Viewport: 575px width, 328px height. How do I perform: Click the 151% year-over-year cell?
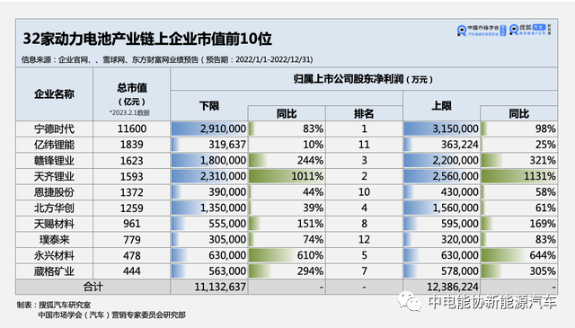[287, 224]
